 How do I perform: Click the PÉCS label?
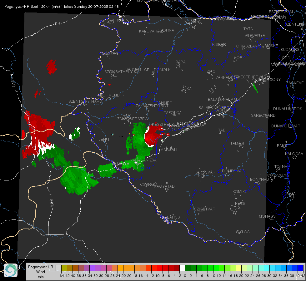[240, 204]
